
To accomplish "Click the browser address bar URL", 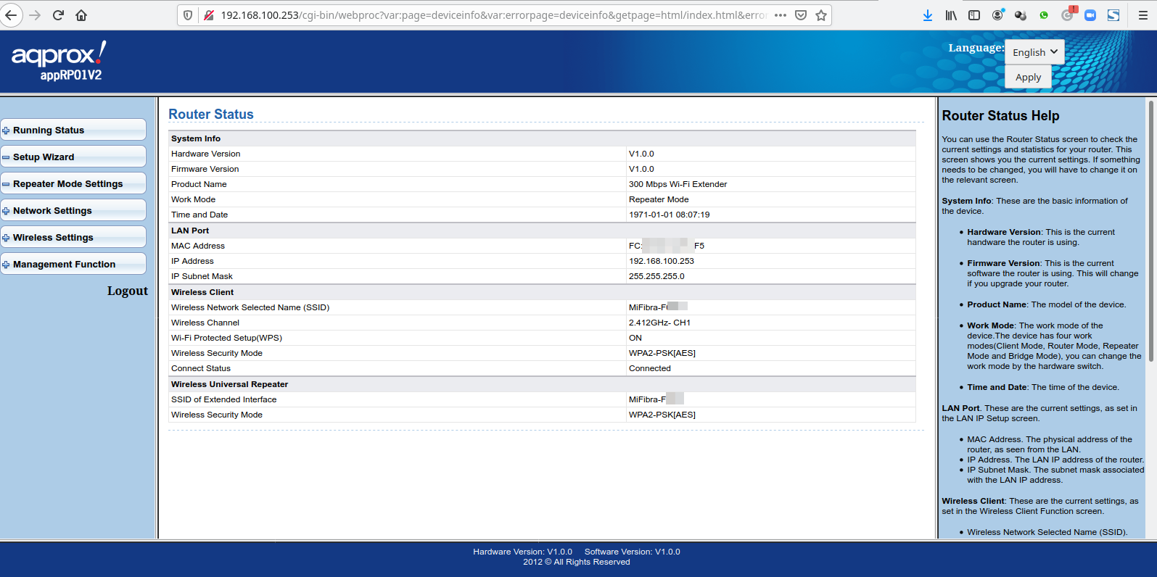I will coord(493,15).
